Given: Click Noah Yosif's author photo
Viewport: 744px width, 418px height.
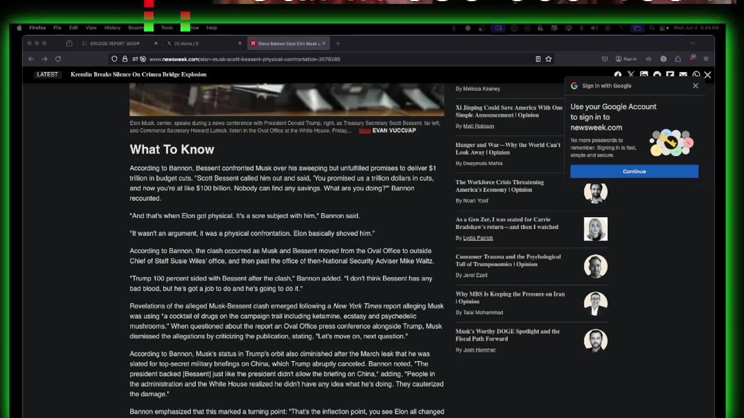Looking at the screenshot, I should point(595,192).
